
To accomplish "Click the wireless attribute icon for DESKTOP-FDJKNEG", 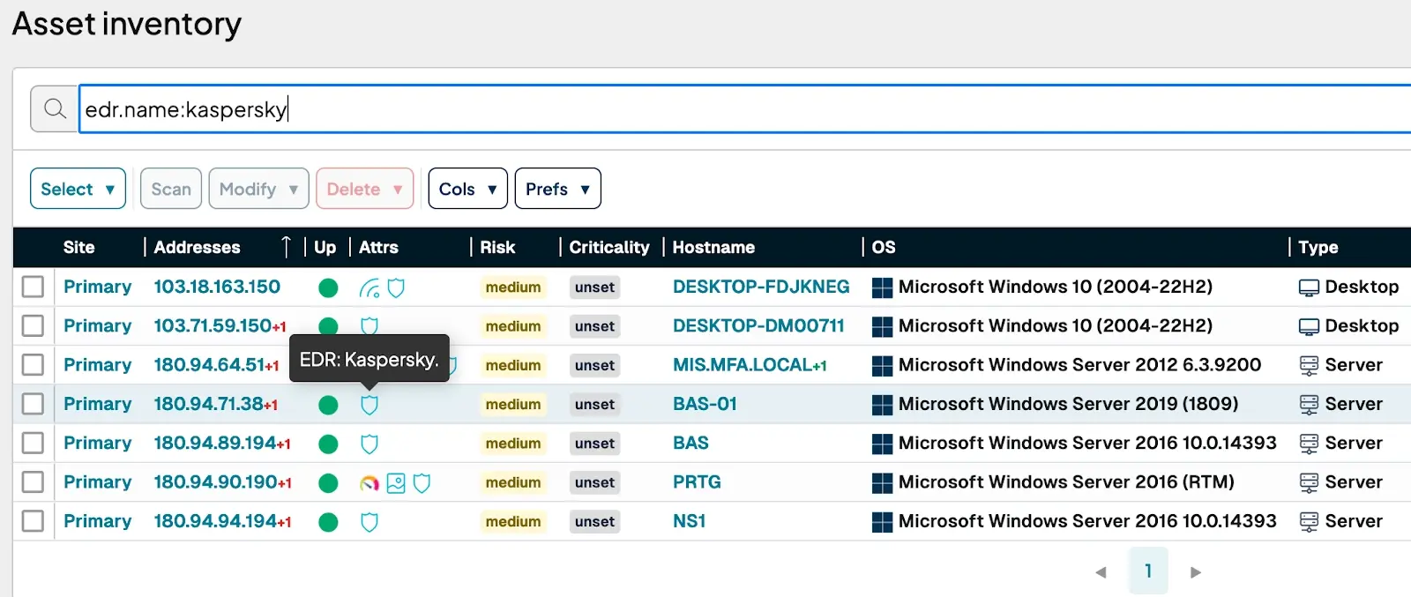I will point(370,288).
